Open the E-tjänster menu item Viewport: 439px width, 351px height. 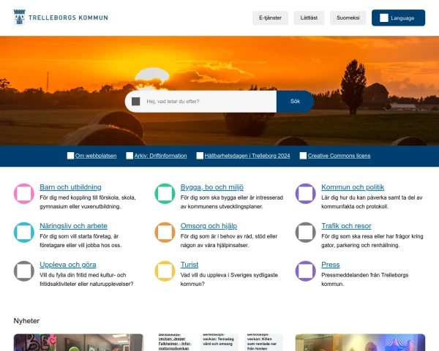(269, 18)
